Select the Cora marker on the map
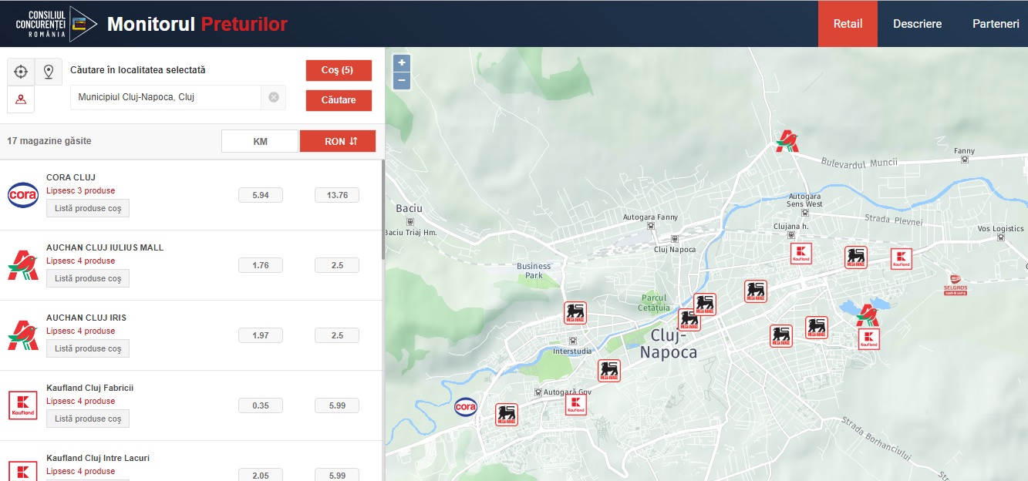 coord(466,406)
